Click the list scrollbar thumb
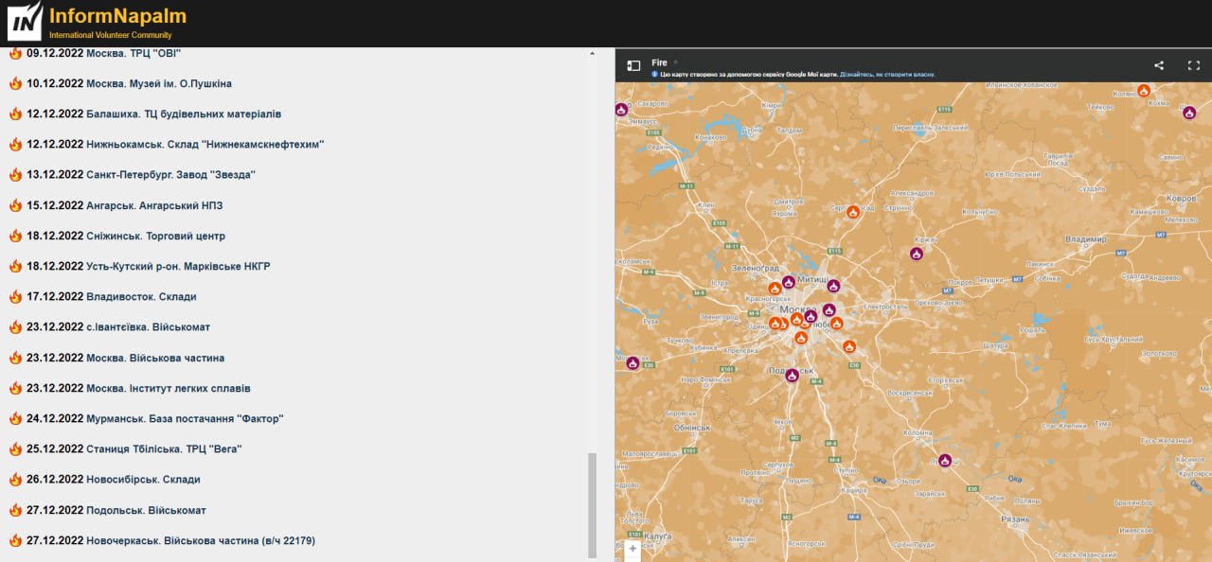The image size is (1212, 562). [593, 503]
